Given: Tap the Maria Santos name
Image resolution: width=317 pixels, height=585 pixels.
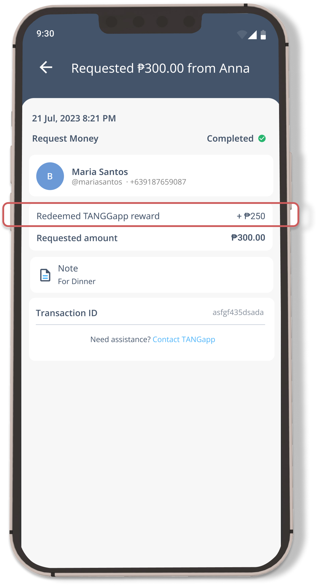Looking at the screenshot, I should click(x=100, y=172).
